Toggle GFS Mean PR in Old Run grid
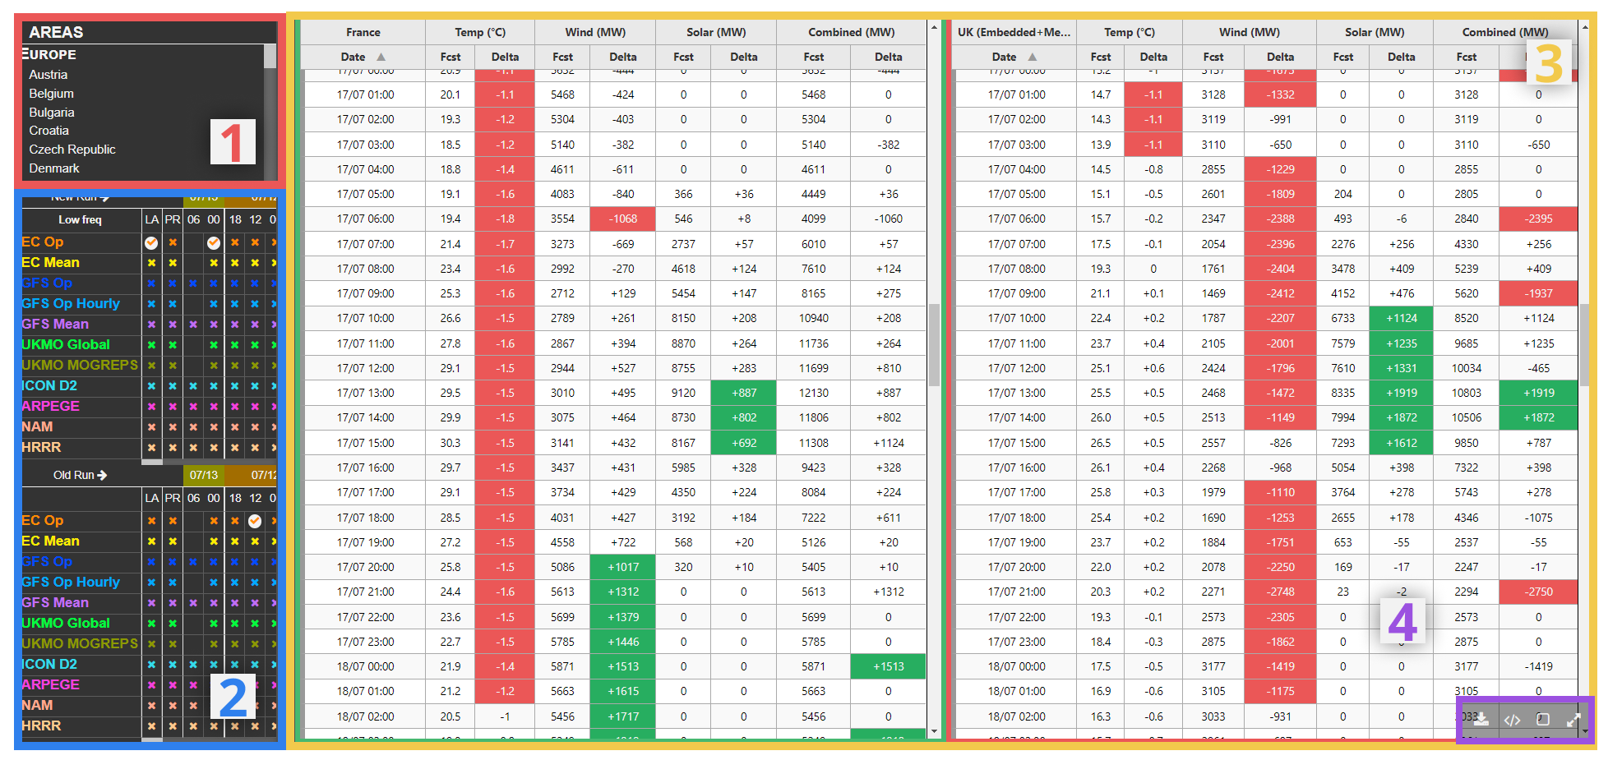The width and height of the screenshot is (1608, 760). click(173, 603)
